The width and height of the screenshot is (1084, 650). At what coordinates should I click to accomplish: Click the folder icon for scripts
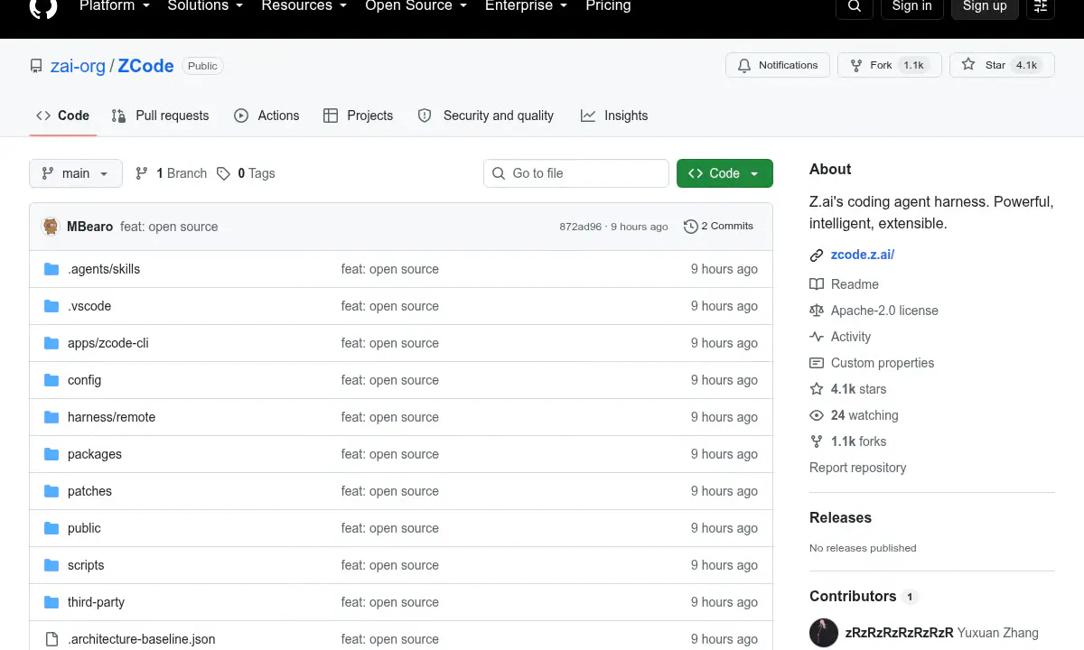click(x=51, y=565)
